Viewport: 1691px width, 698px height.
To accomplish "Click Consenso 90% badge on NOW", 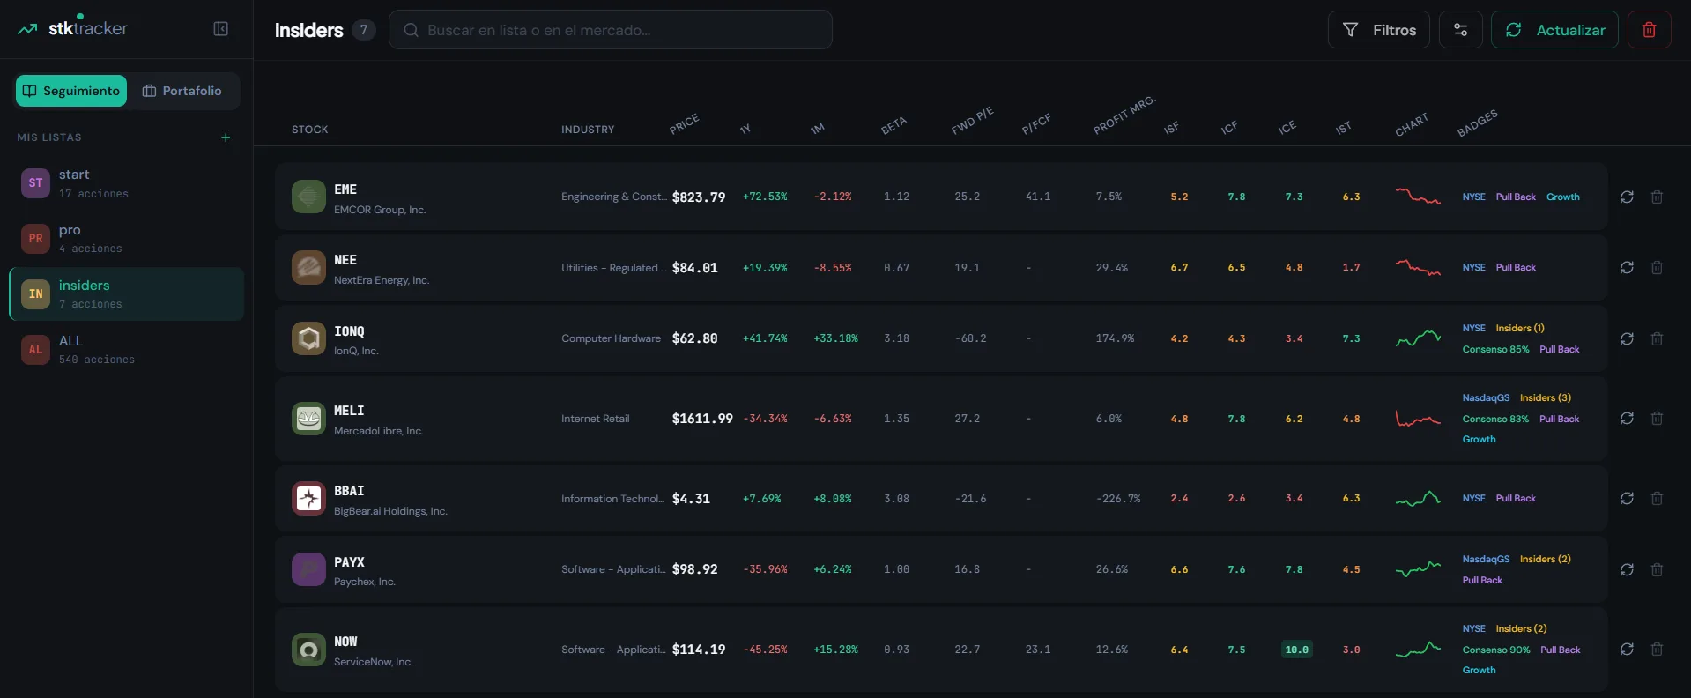I will pyautogui.click(x=1496, y=650).
